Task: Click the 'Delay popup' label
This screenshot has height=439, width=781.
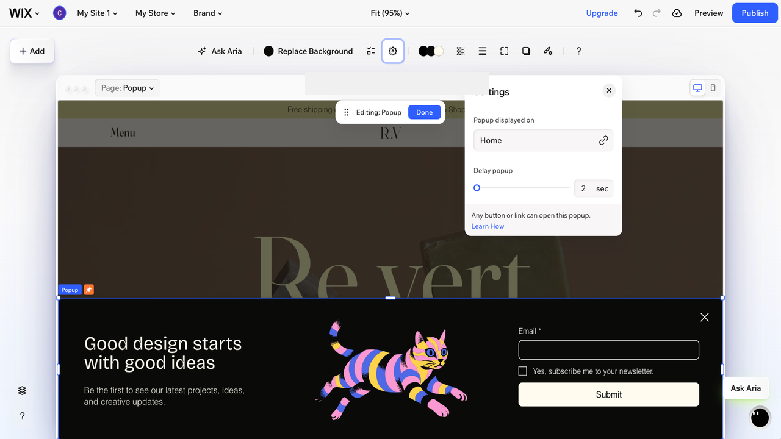Action: [493, 171]
